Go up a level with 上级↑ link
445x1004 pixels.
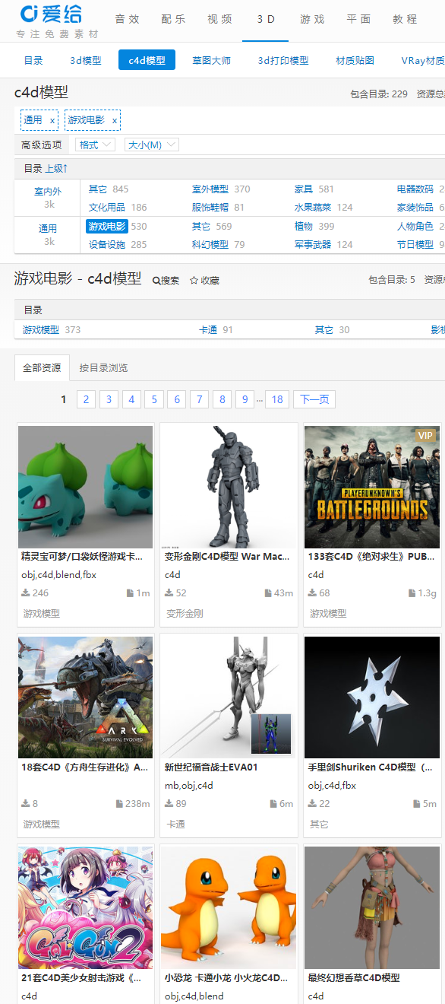[56, 168]
